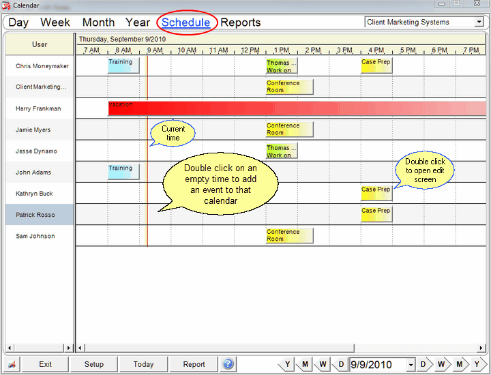491x375 pixels.
Task: Click the schedule's horizontal scrollbar thumb
Action: coord(220,348)
